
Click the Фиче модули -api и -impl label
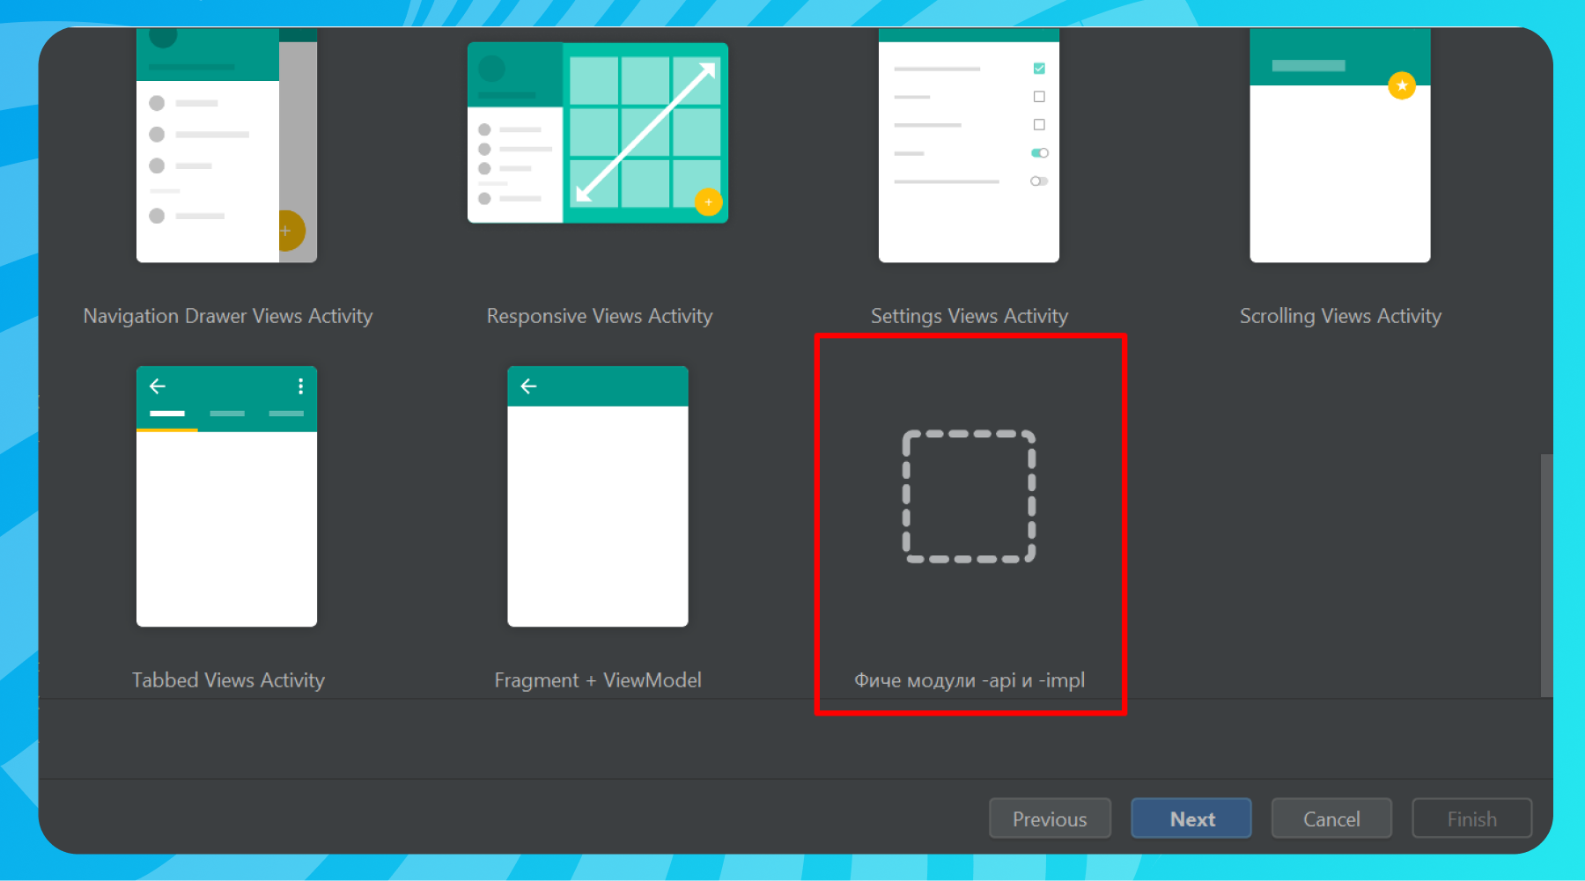(969, 680)
